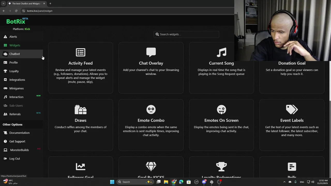Click the Draws gift boxes icon
This screenshot has width=331, height=186.
pyautogui.click(x=80, y=110)
